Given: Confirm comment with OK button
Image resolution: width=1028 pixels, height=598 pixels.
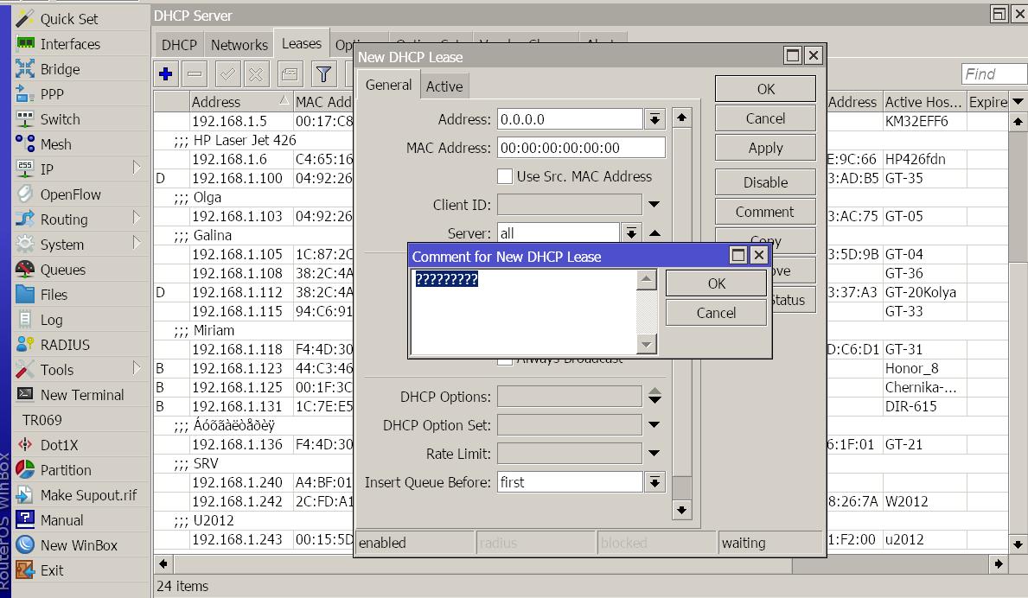Looking at the screenshot, I should pos(716,283).
